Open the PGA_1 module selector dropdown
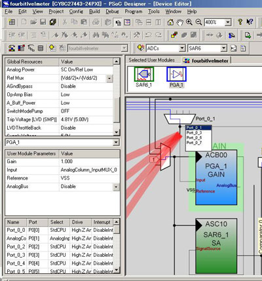 (116, 142)
